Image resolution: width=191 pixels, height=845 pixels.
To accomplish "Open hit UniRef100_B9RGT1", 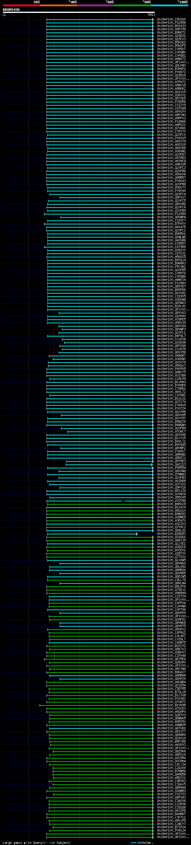I will (x=171, y=32).
